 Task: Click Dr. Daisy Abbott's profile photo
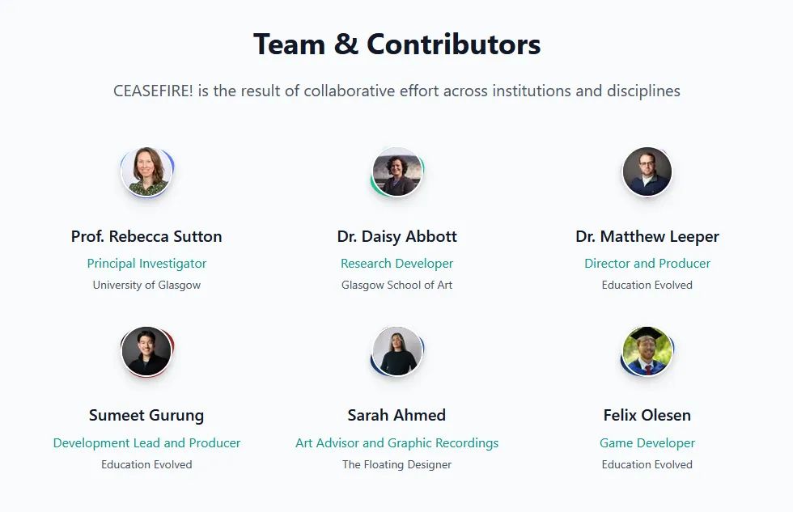pyautogui.click(x=397, y=171)
